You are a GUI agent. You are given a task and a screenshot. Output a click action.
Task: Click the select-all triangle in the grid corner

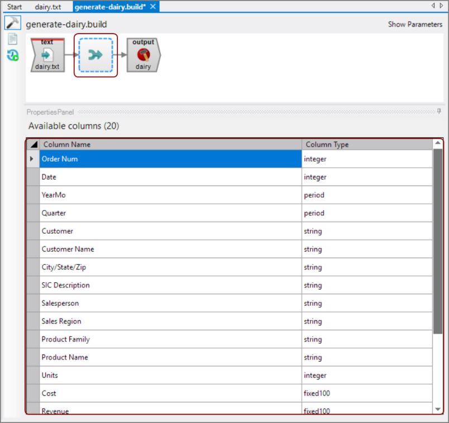(34, 144)
